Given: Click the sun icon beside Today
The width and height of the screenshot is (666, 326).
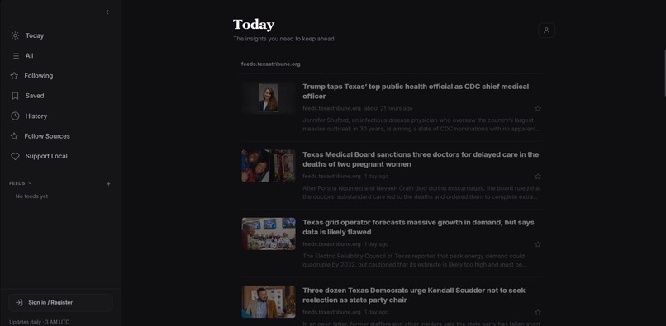Looking at the screenshot, I should tap(15, 35).
